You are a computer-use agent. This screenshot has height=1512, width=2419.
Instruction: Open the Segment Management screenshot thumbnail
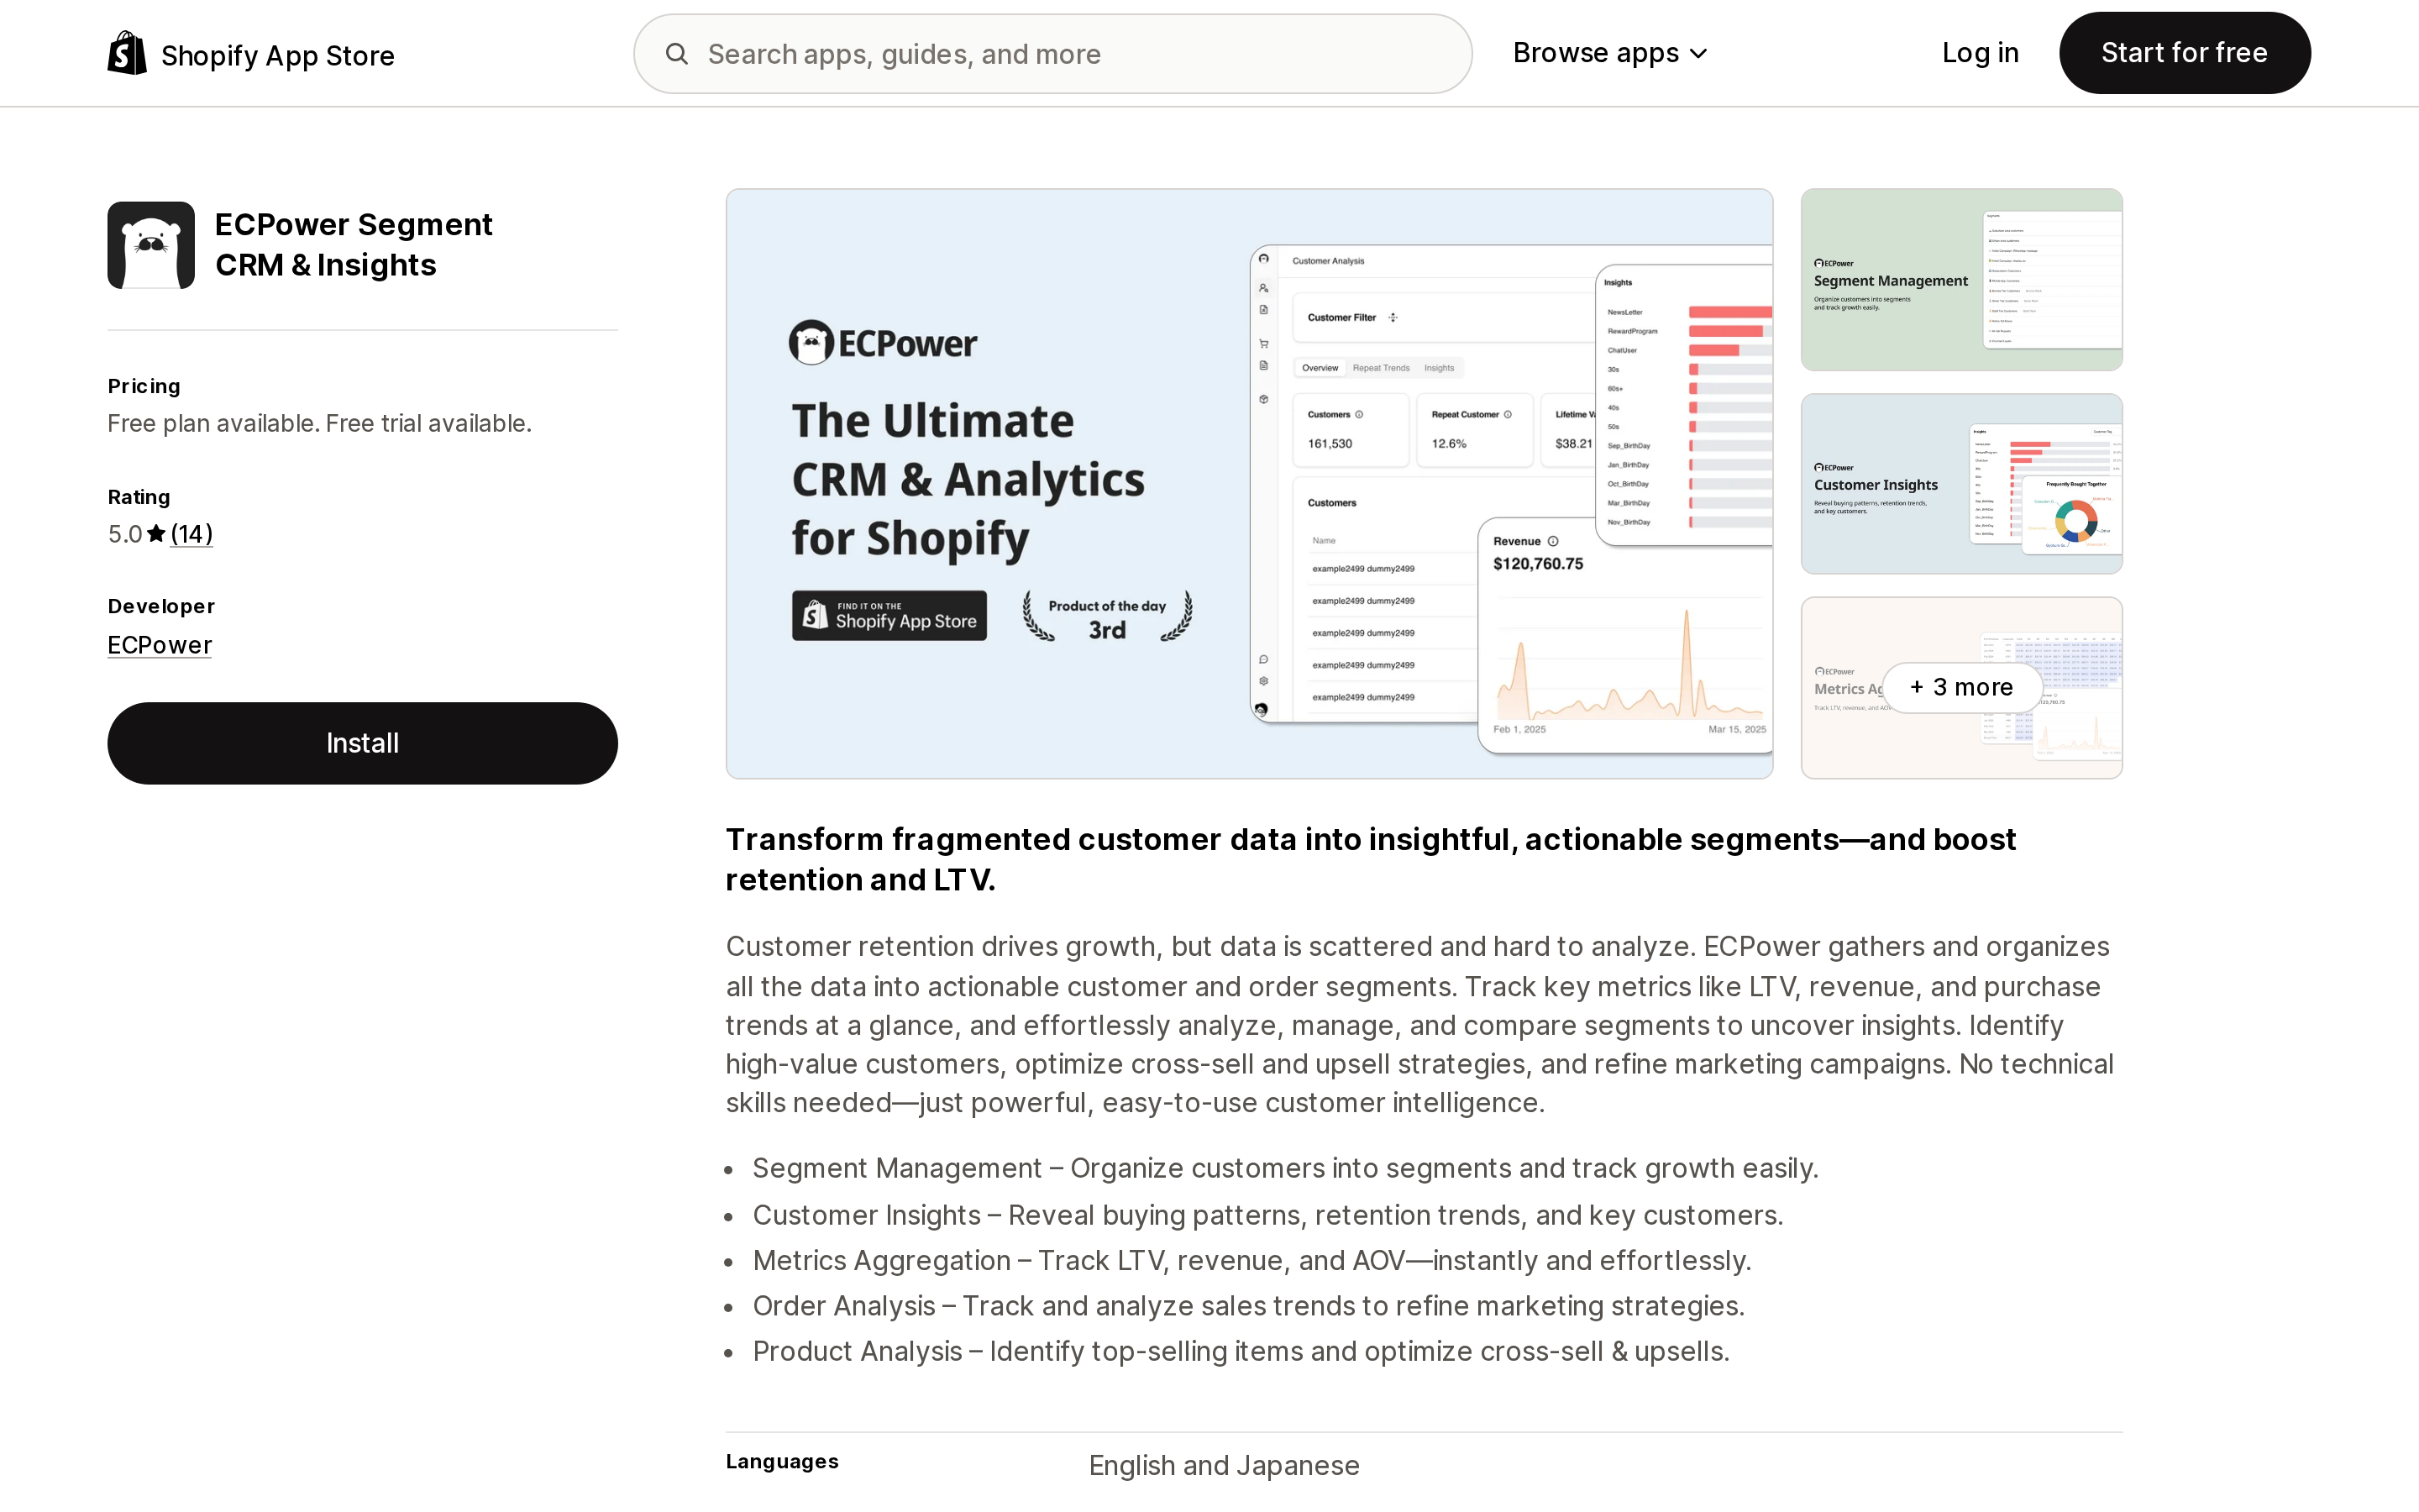tap(1961, 280)
